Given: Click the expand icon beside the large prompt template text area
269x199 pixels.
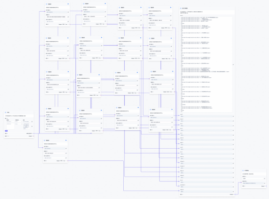Looking at the screenshot, I should pyautogui.click(x=233, y=65).
